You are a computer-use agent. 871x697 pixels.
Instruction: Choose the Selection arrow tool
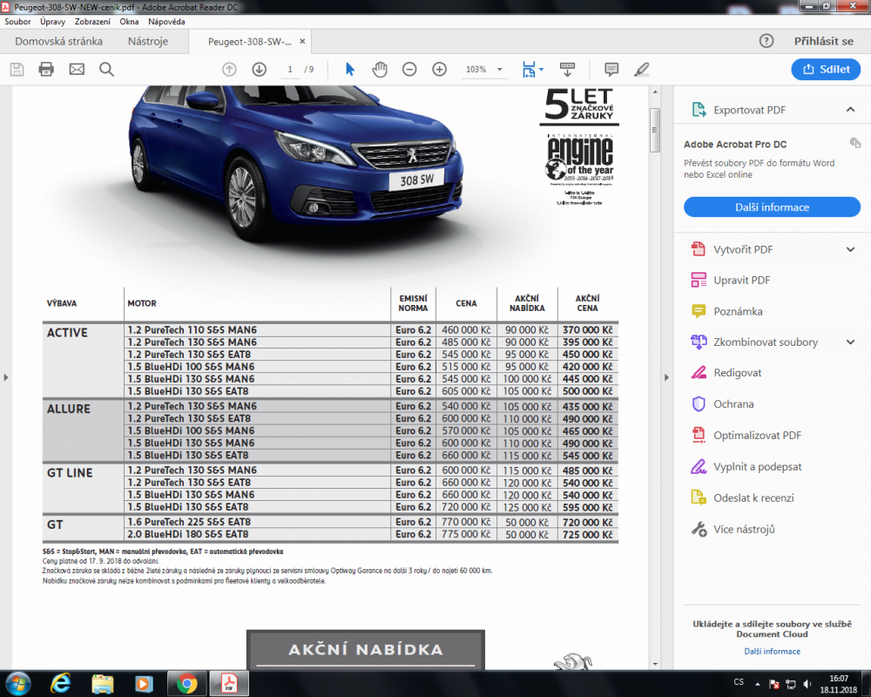tap(349, 70)
